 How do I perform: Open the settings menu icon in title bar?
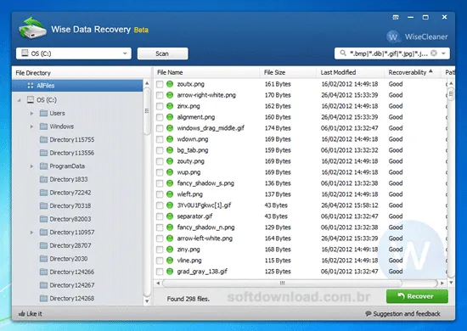point(396,17)
